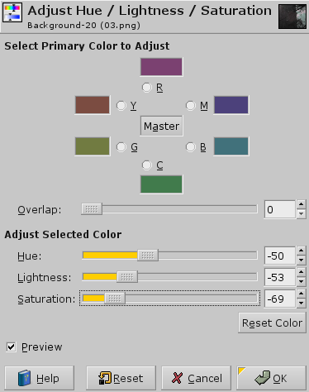Click the Master button

click(161, 127)
